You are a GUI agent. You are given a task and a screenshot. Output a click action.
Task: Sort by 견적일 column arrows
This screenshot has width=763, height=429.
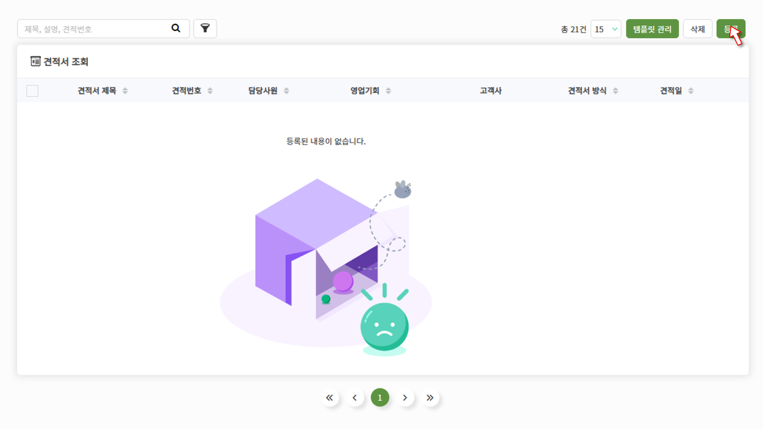pos(691,91)
